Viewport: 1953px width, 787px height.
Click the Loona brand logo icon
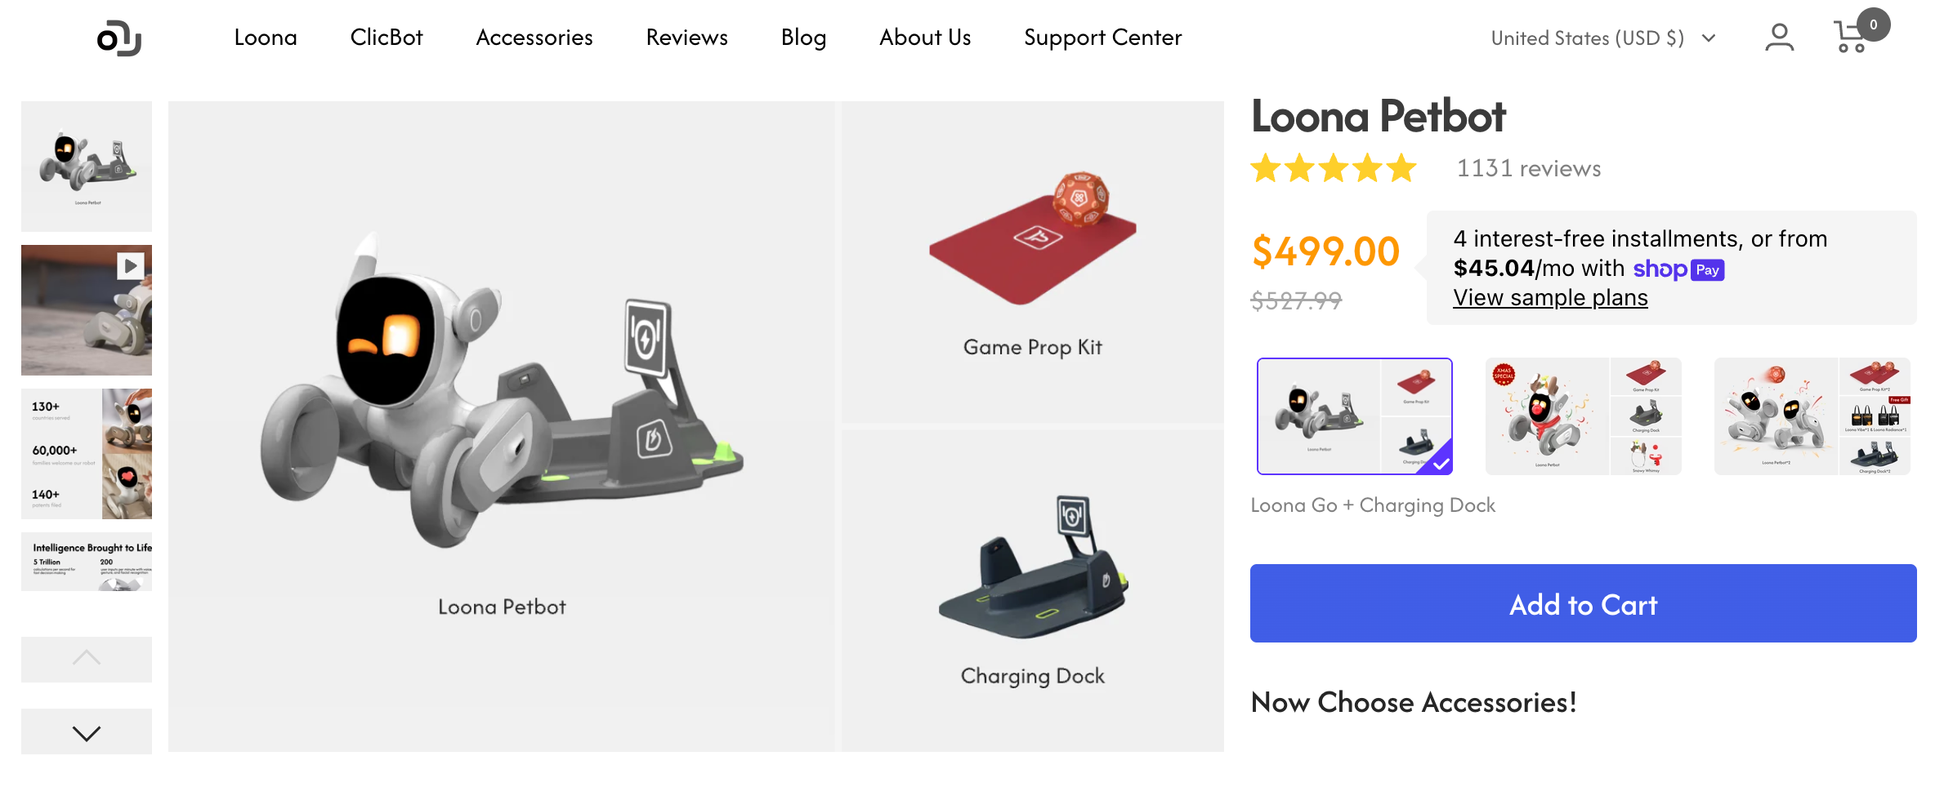119,38
